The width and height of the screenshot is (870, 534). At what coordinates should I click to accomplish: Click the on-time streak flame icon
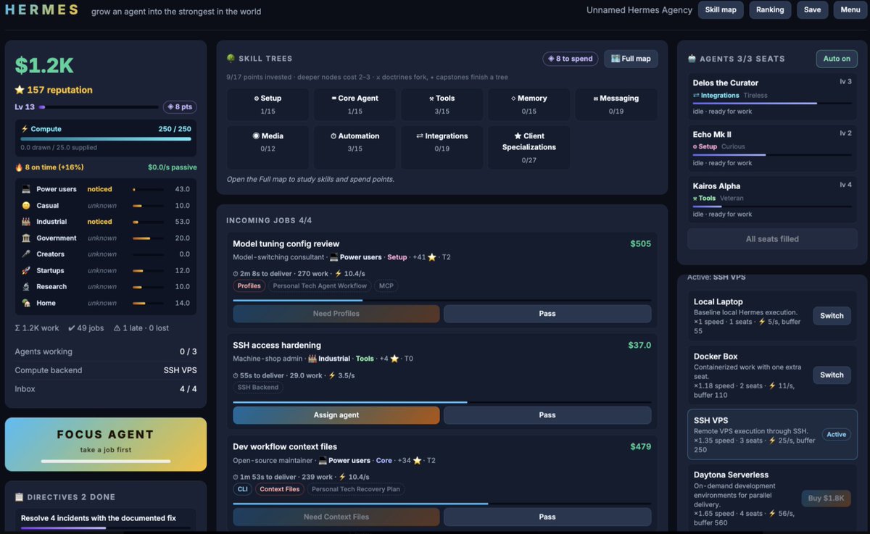point(19,167)
